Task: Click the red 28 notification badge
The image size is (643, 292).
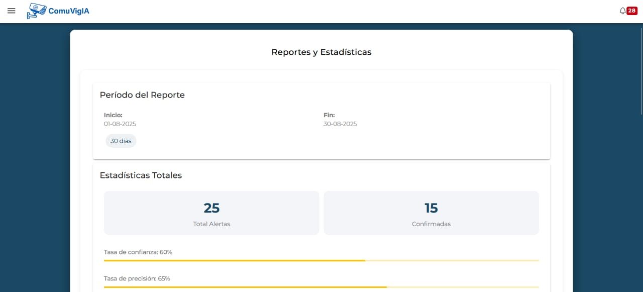Action: pyautogui.click(x=631, y=11)
